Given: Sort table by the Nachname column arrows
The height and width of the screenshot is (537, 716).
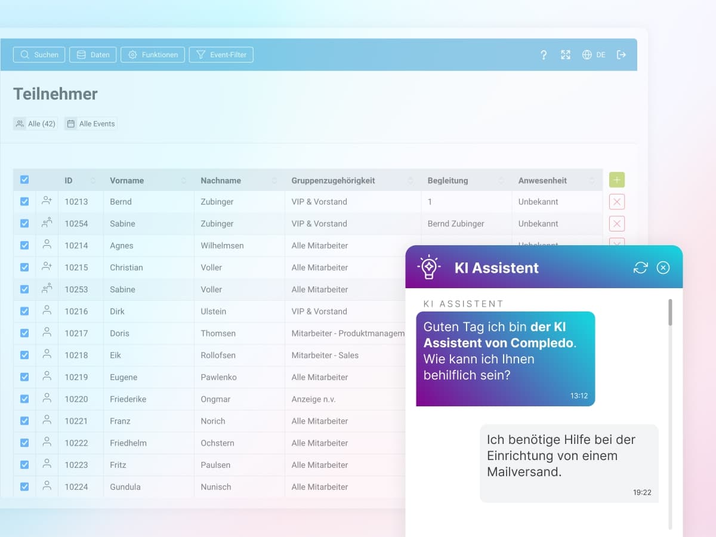Looking at the screenshot, I should (274, 180).
